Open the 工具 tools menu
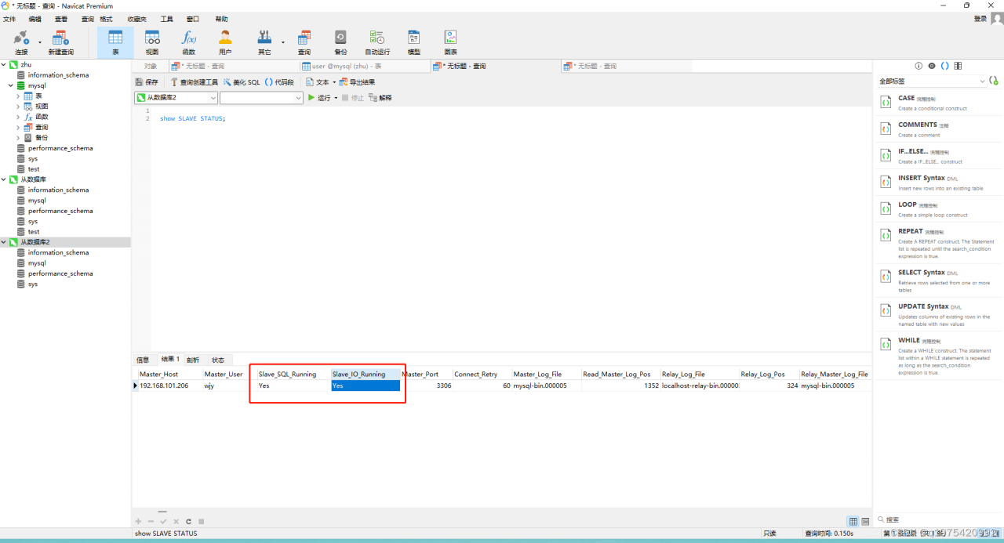The image size is (1004, 543). pos(167,19)
